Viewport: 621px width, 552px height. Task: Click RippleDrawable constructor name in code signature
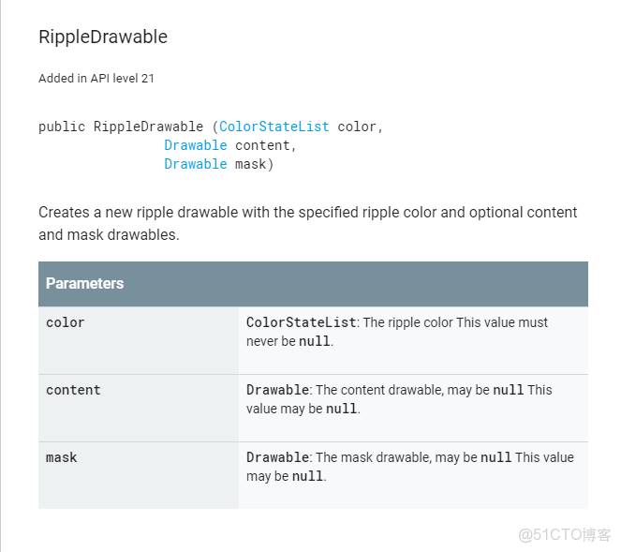[148, 127]
